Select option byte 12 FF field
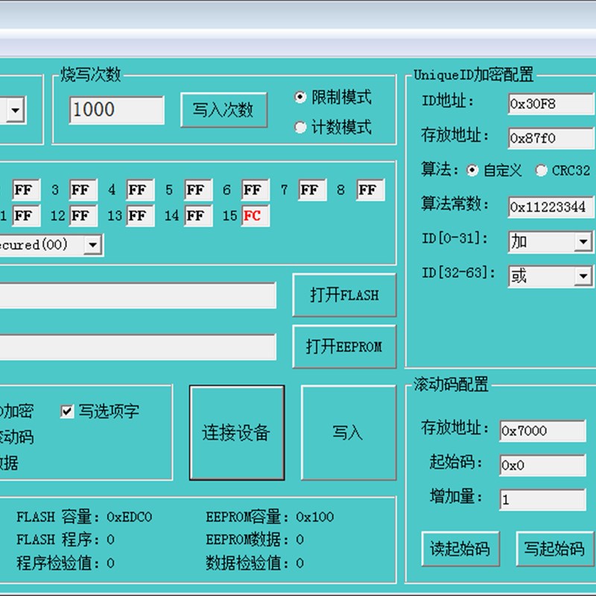 tap(83, 215)
